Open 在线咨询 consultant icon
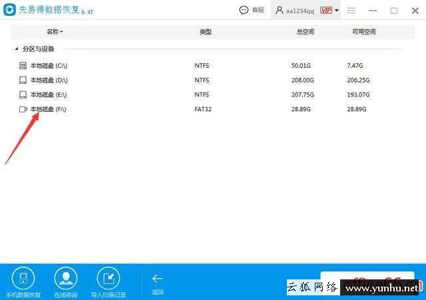 click(x=66, y=278)
